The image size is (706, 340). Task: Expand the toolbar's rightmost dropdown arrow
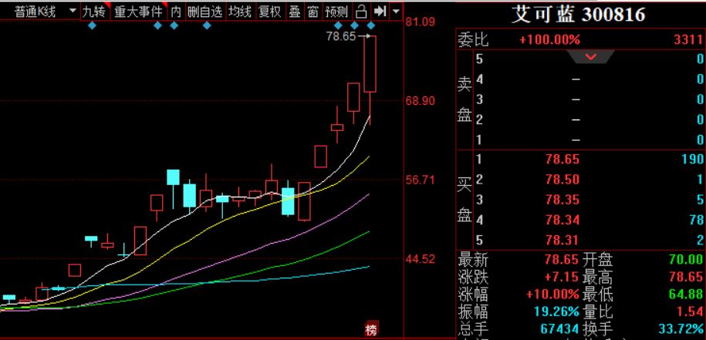pos(396,12)
